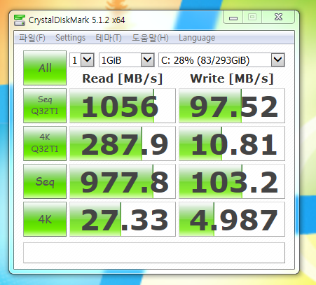The image size is (316, 285).
Task: Close the CrystalDiskMark window
Action: click(x=278, y=17)
